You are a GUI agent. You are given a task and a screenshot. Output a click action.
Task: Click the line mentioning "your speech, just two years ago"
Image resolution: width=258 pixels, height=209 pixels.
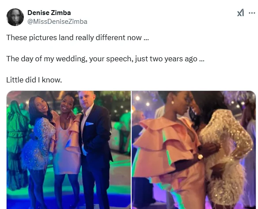pyautogui.click(x=105, y=59)
